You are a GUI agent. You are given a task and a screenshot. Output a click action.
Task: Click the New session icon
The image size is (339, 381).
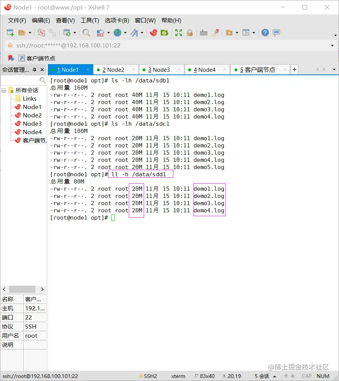coord(10,33)
